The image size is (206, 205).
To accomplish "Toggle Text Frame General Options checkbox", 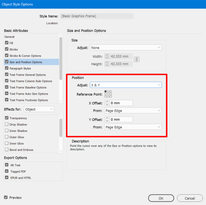I will coord(7,74).
